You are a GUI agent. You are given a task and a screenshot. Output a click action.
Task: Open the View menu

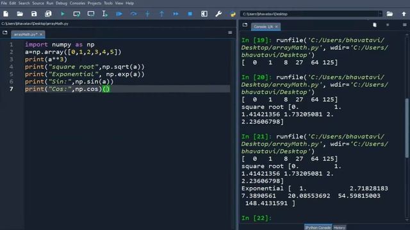pos(119,3)
